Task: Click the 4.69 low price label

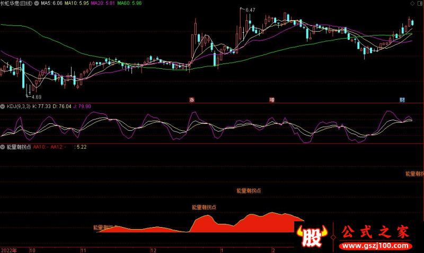Action: [x=37, y=97]
